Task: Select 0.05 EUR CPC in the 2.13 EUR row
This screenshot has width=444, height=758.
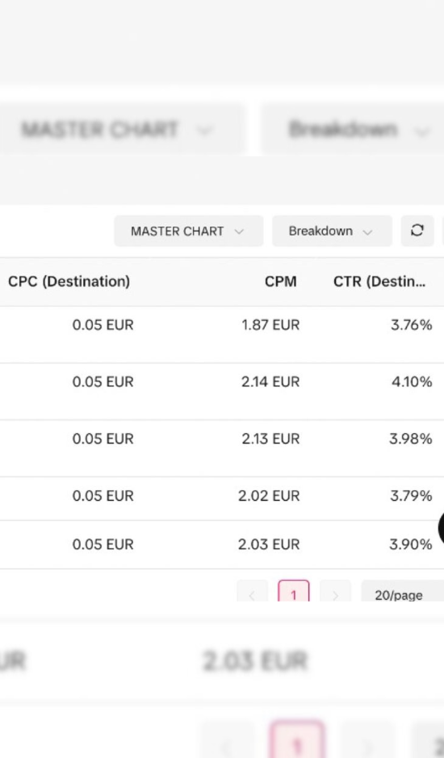Action: pos(103,439)
